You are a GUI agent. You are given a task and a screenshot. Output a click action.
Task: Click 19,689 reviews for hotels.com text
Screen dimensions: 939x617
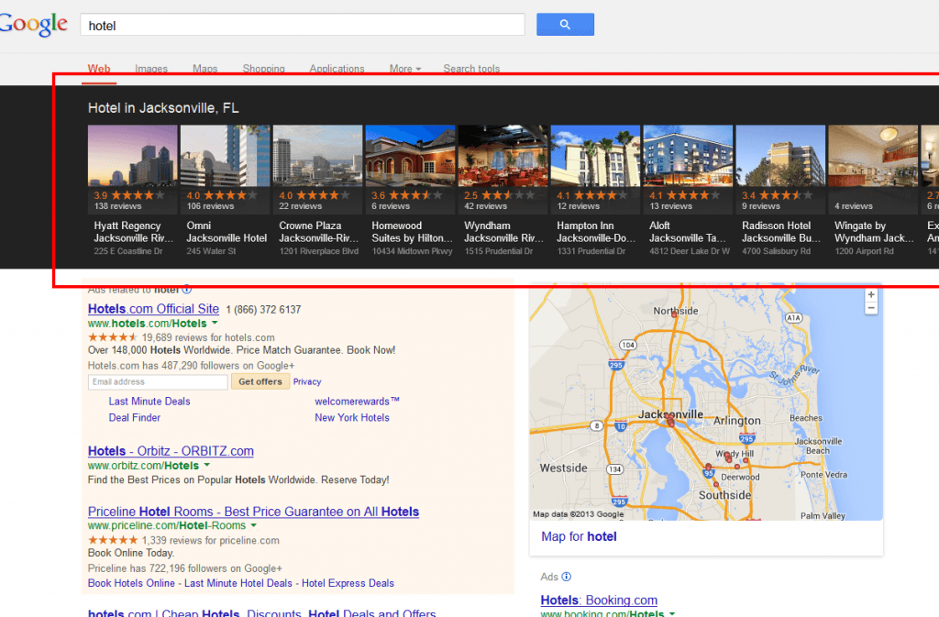point(208,337)
